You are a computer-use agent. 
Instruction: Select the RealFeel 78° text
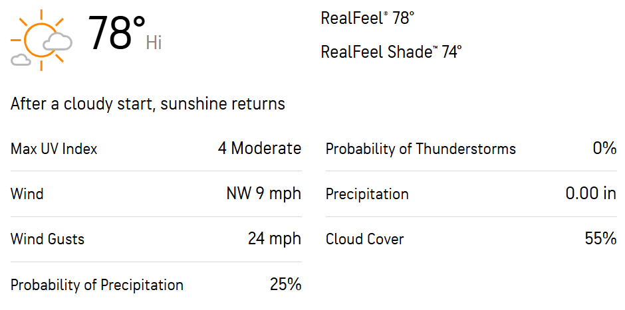pyautogui.click(x=368, y=19)
